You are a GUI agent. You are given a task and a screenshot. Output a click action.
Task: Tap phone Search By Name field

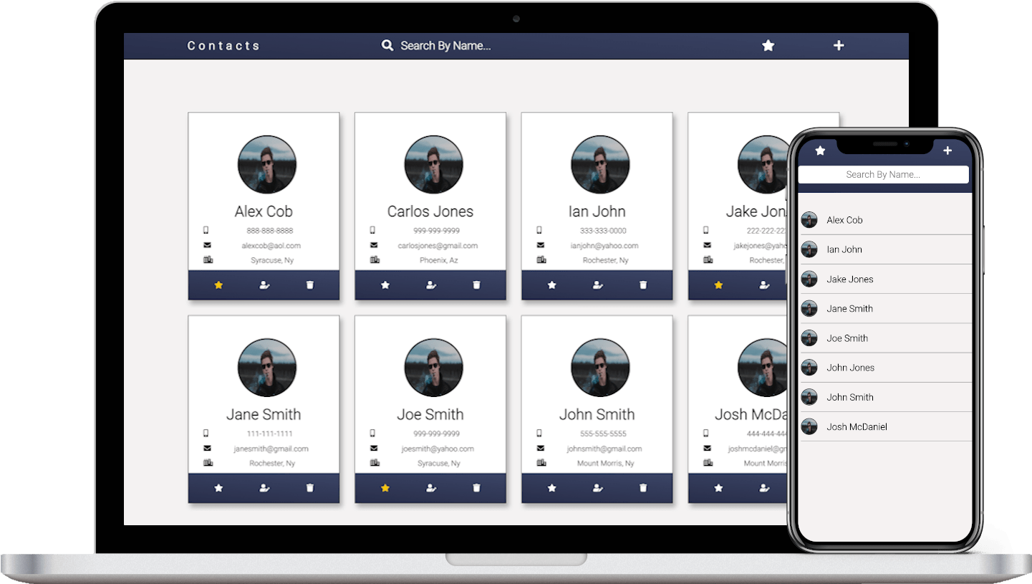(x=883, y=174)
